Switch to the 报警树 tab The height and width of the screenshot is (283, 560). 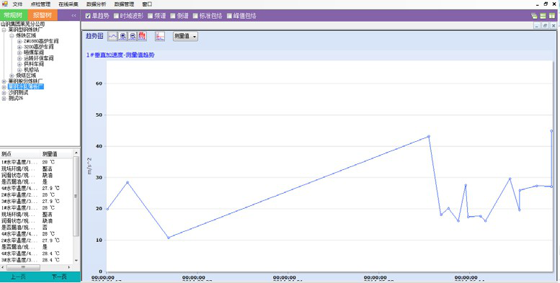43,15
